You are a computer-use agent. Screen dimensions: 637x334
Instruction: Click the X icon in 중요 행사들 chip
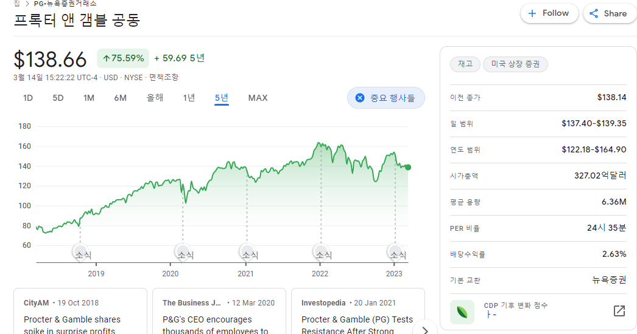[360, 98]
